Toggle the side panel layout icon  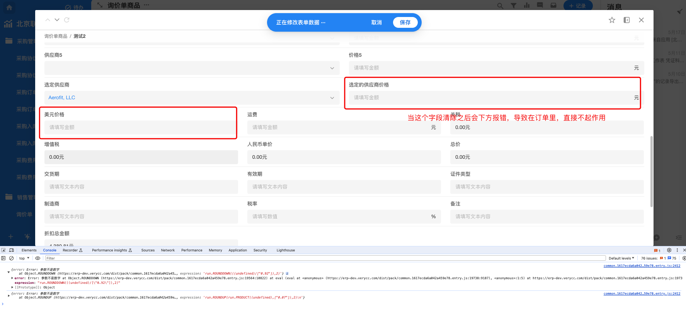pyautogui.click(x=626, y=20)
